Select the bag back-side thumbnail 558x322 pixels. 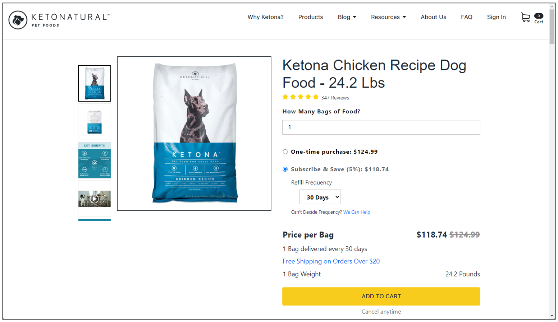94,122
